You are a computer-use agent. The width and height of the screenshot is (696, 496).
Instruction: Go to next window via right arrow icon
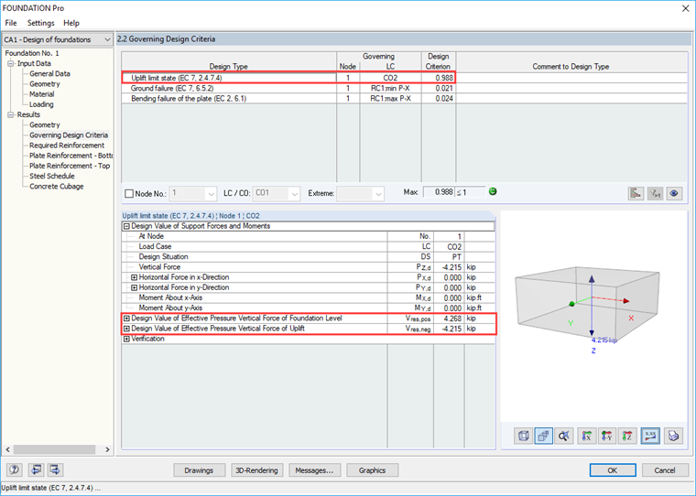(55, 469)
